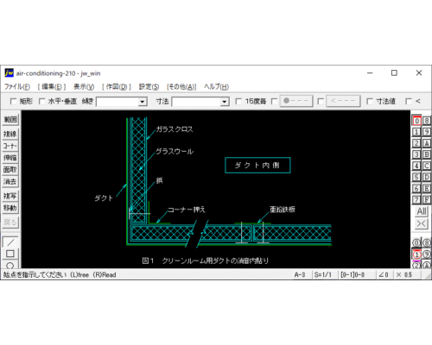
Task: Select layer A square button
Action: tap(427, 143)
